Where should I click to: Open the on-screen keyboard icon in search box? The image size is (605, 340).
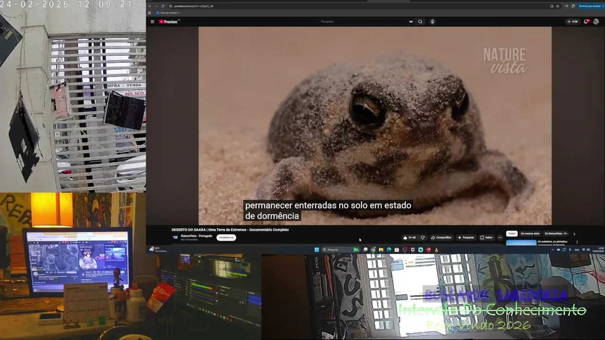pyautogui.click(x=411, y=22)
